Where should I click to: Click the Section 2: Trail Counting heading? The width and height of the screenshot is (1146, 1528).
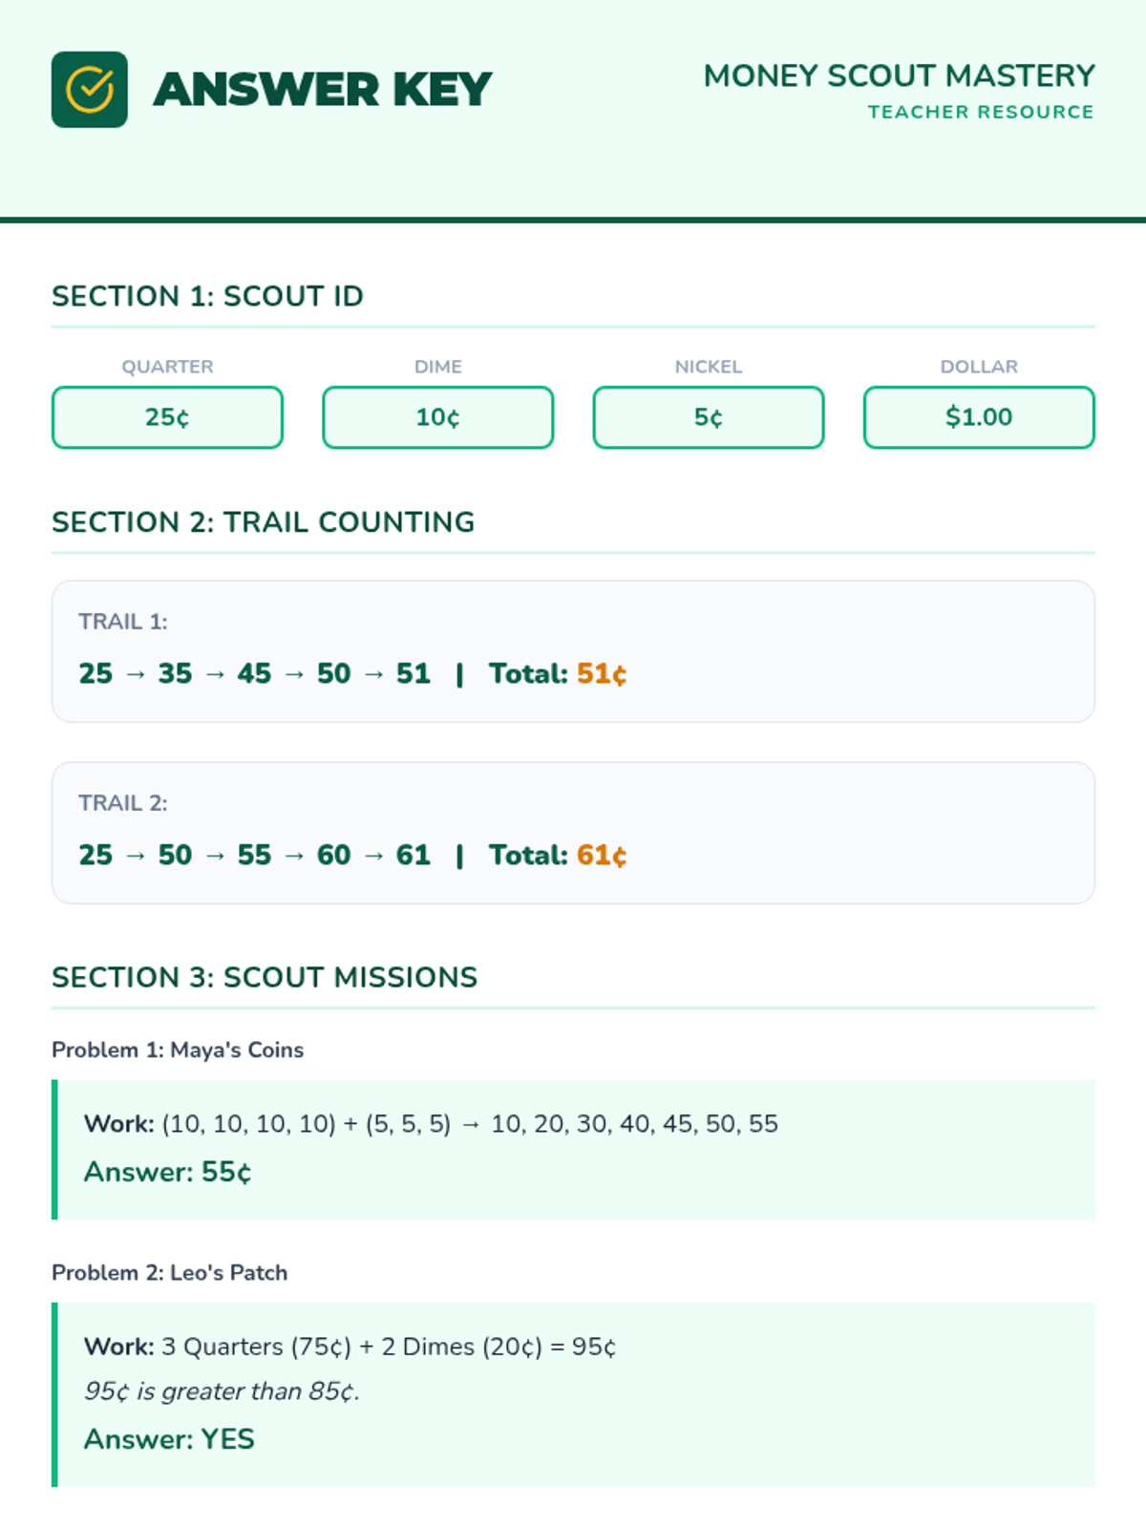pyautogui.click(x=263, y=522)
